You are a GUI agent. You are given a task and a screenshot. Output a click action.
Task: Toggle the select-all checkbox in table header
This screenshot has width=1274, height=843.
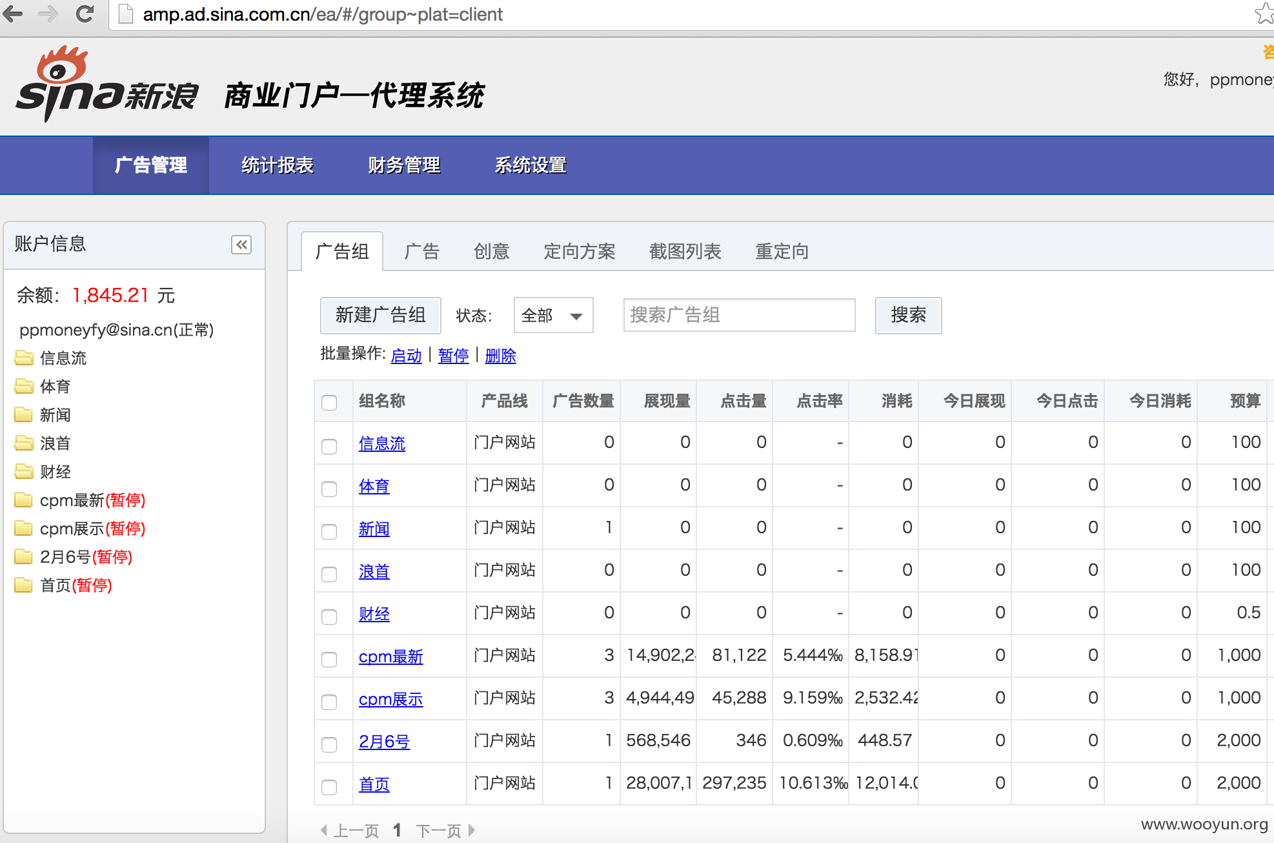click(329, 402)
